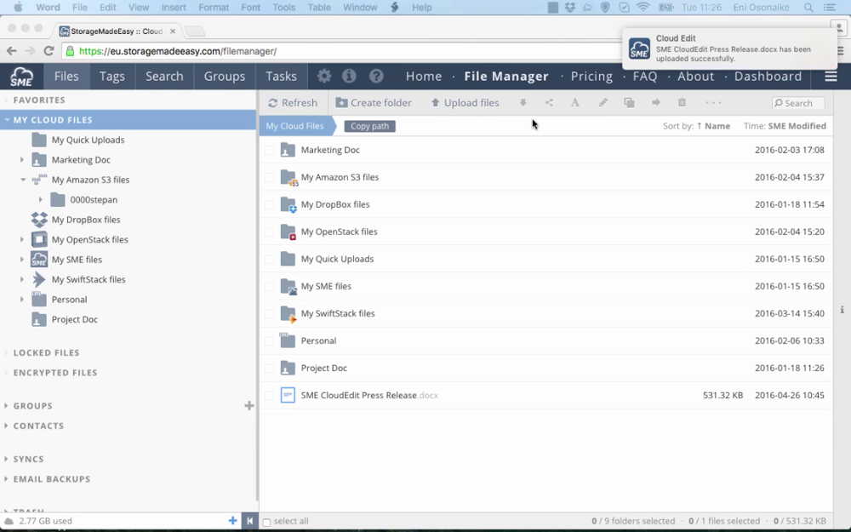The height and width of the screenshot is (532, 851).
Task: Click the docx file icon for Press Release
Action: pos(288,395)
